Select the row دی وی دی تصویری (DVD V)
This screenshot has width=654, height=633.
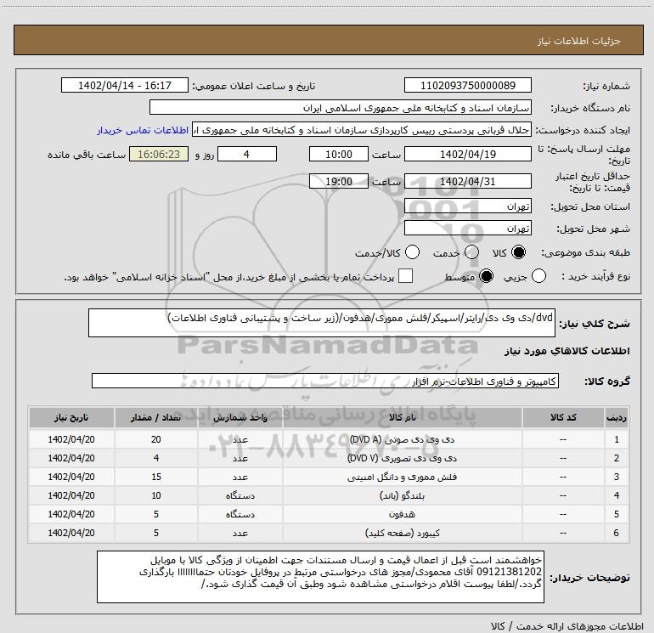click(x=329, y=458)
